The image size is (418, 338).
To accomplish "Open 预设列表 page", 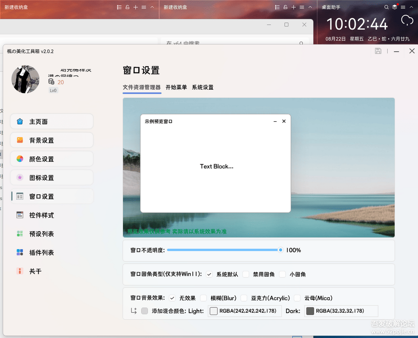I will pyautogui.click(x=52, y=233).
